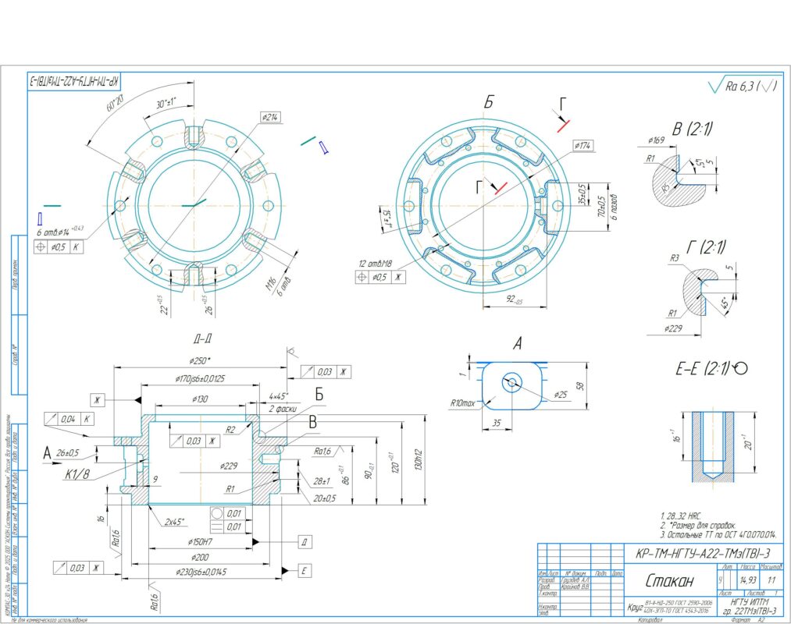Select the boxed 'ø174' dimension
Viewport: 791px width, 624px height.
pyautogui.click(x=583, y=146)
